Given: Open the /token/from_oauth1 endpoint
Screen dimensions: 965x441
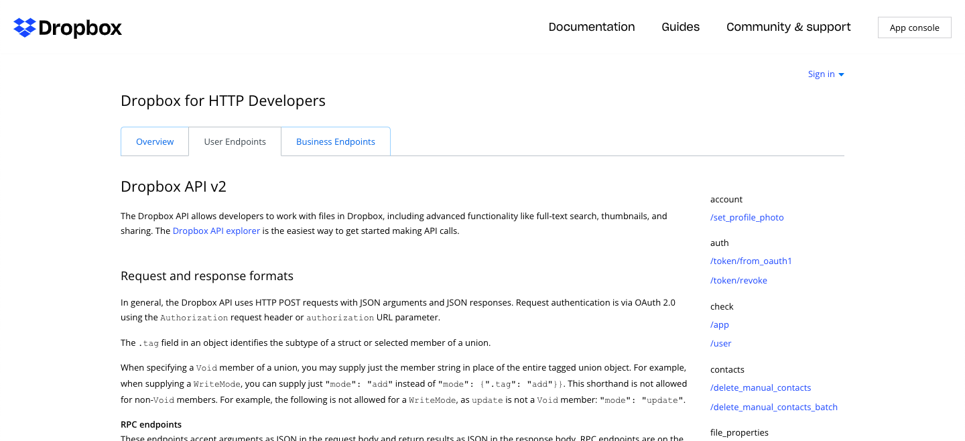Looking at the screenshot, I should (x=751, y=261).
